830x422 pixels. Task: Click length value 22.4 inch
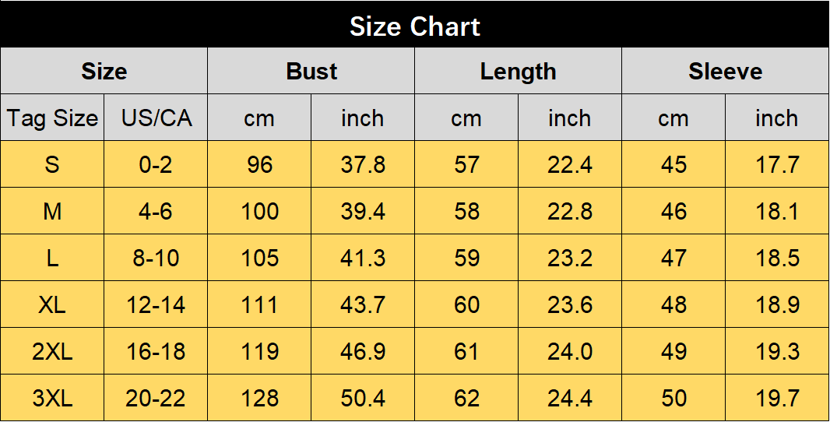tap(570, 164)
